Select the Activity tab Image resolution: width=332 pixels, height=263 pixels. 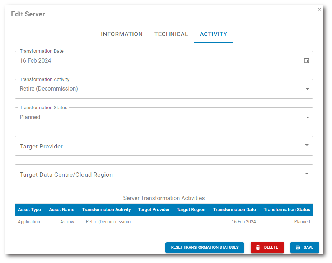(x=213, y=34)
